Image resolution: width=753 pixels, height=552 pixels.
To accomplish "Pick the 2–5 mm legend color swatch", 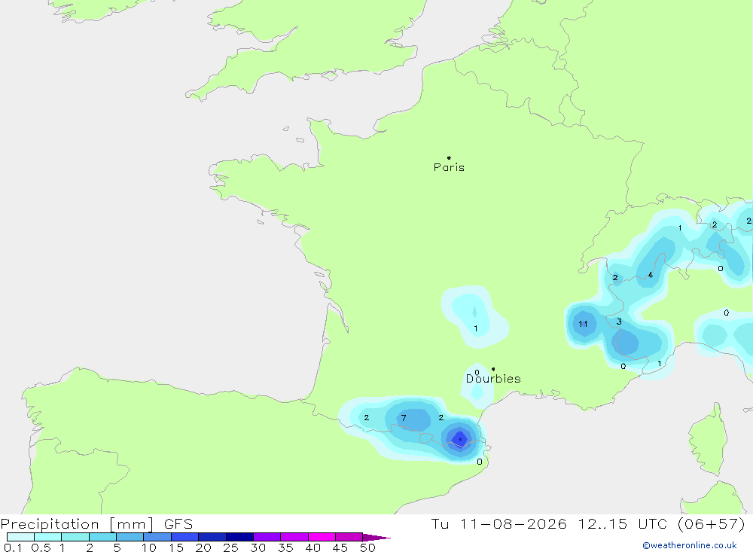I will point(102,537).
